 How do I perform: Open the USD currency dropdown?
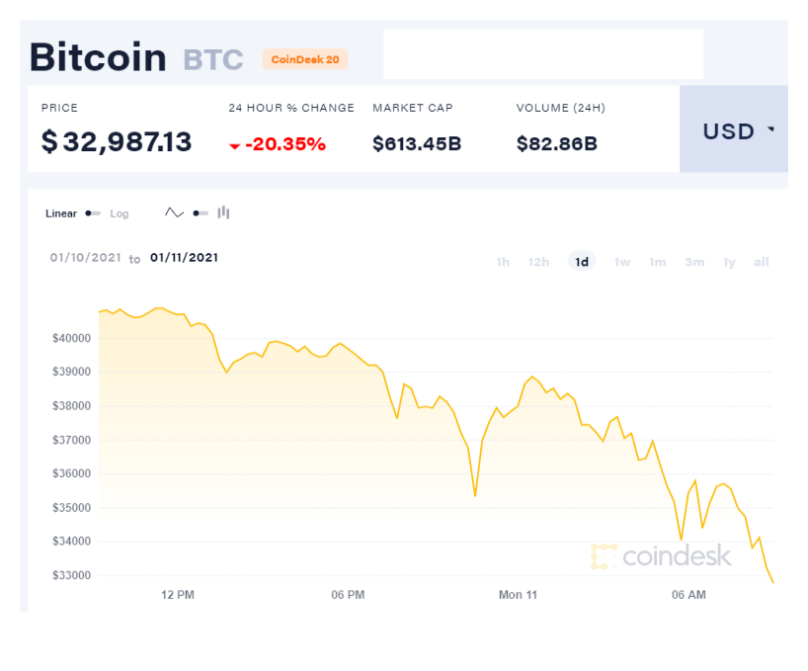click(733, 128)
